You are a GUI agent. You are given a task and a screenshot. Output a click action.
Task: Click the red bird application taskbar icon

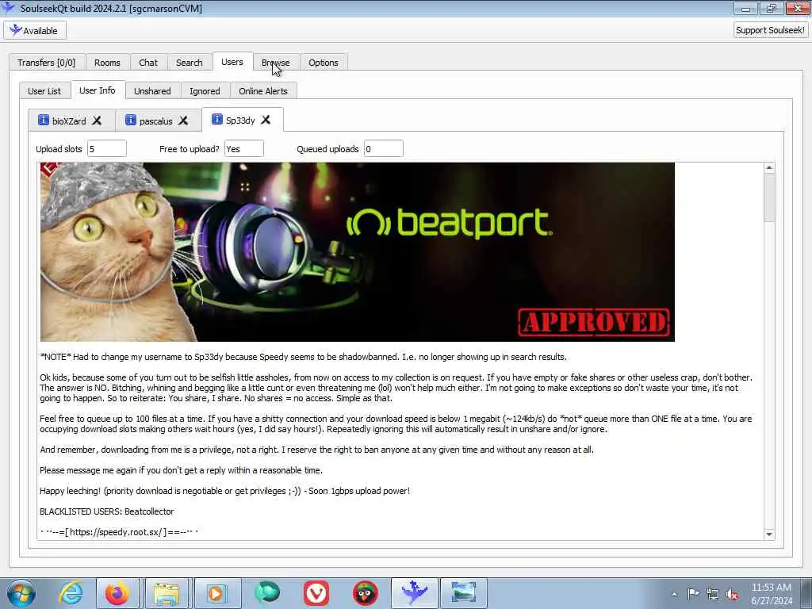click(365, 593)
